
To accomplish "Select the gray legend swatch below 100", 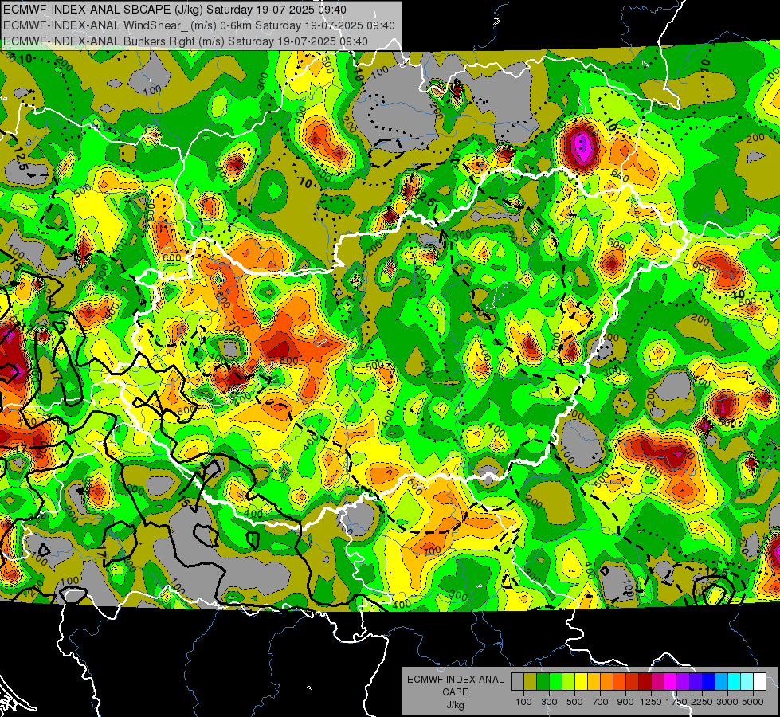I will click(x=517, y=681).
